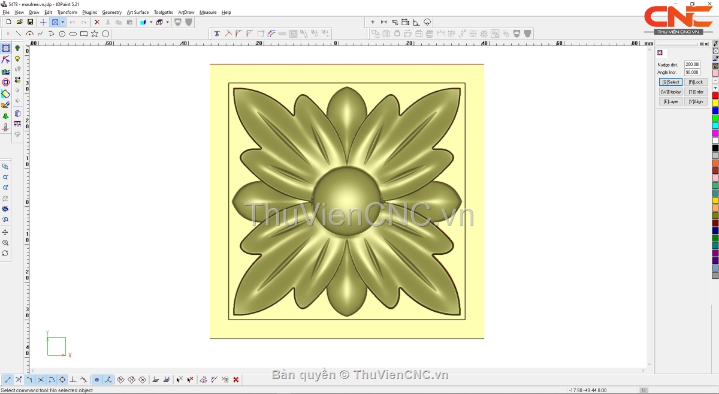Click the [Q]Select button

[670, 82]
